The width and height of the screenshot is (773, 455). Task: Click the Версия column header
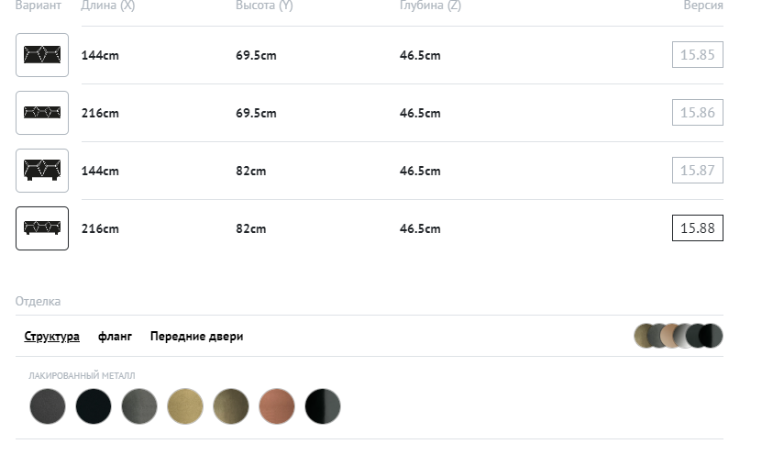tap(703, 6)
